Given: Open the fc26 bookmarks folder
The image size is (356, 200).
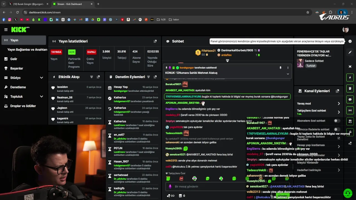Looking at the screenshot, I should 161,20.
